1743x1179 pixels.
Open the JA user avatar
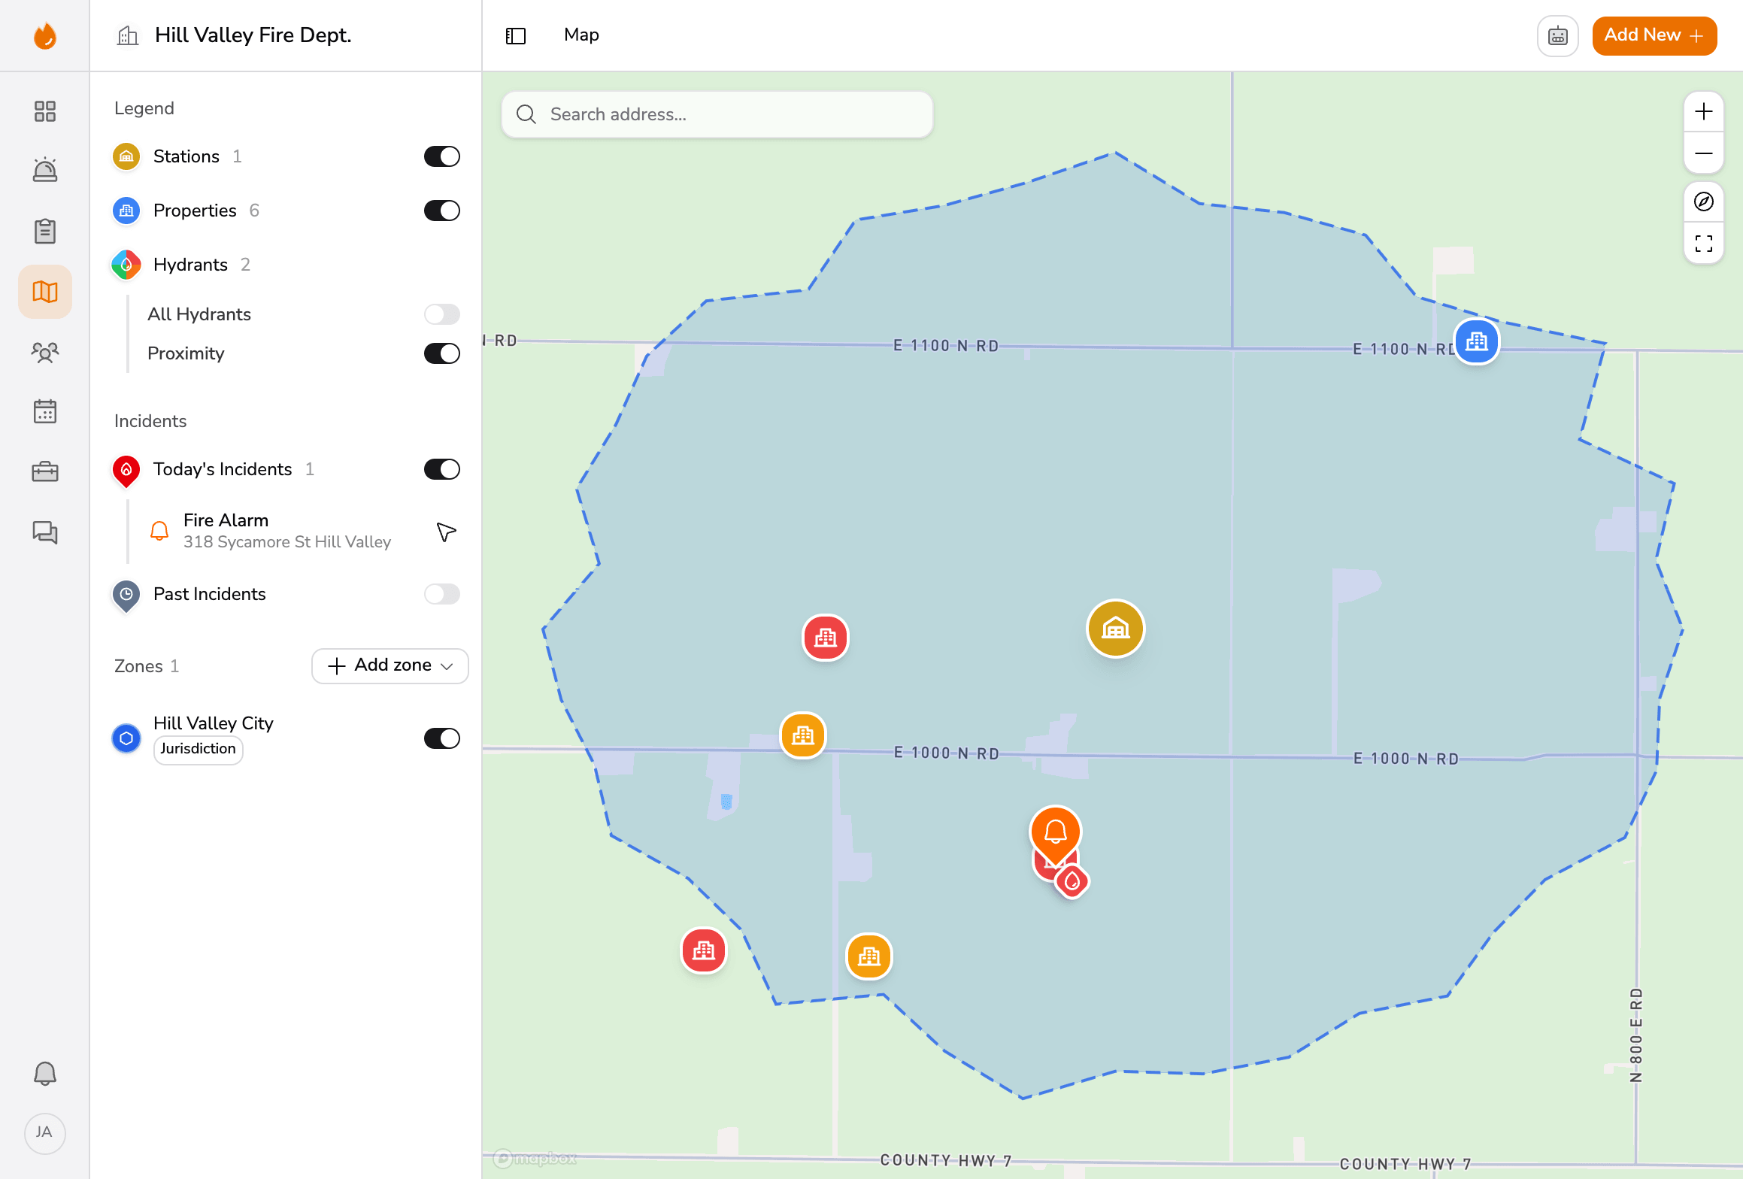click(x=45, y=1133)
